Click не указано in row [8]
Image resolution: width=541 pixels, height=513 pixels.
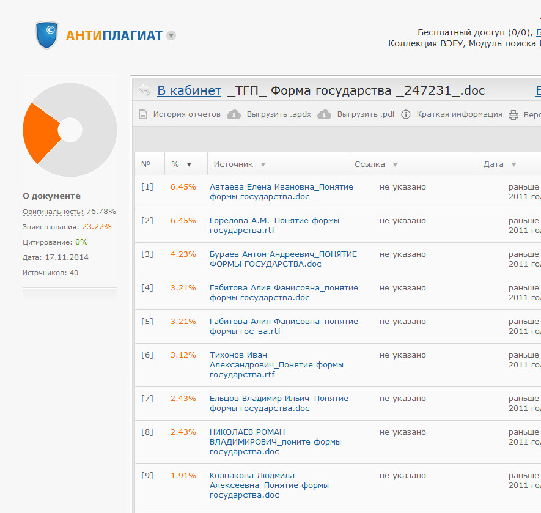coord(403,432)
